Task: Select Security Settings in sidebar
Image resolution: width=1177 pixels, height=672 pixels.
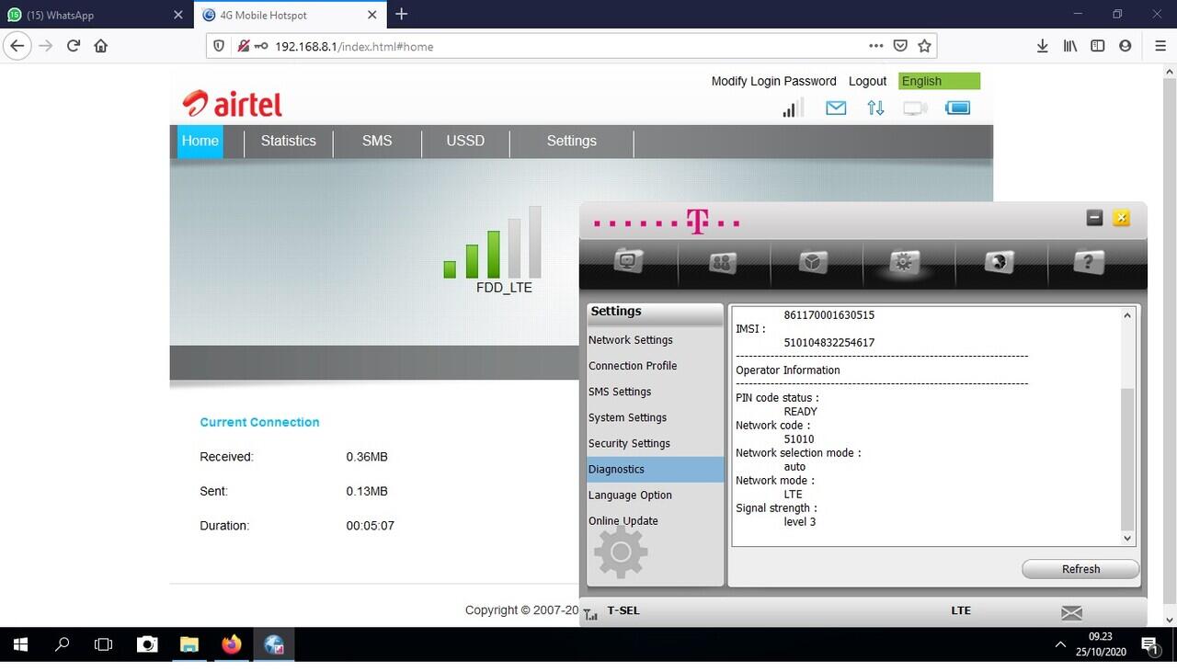Action: [655, 443]
